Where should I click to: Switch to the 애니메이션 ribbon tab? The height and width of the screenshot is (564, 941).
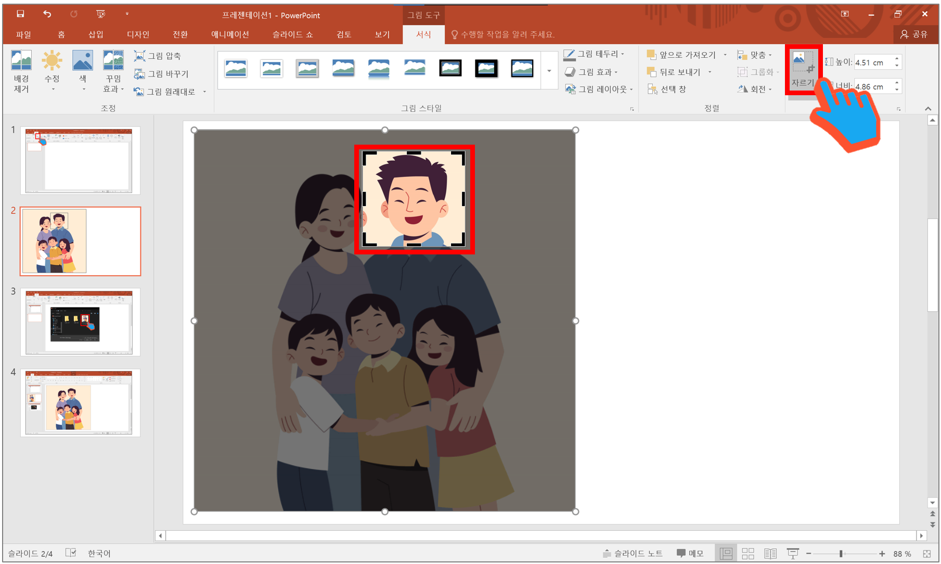point(230,34)
